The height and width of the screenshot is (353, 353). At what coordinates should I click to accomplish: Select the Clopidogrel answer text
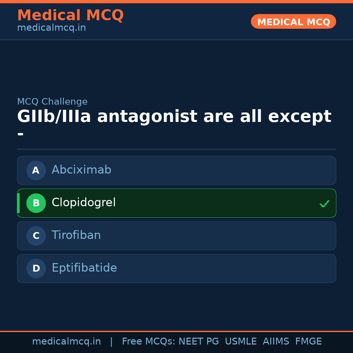click(x=84, y=203)
